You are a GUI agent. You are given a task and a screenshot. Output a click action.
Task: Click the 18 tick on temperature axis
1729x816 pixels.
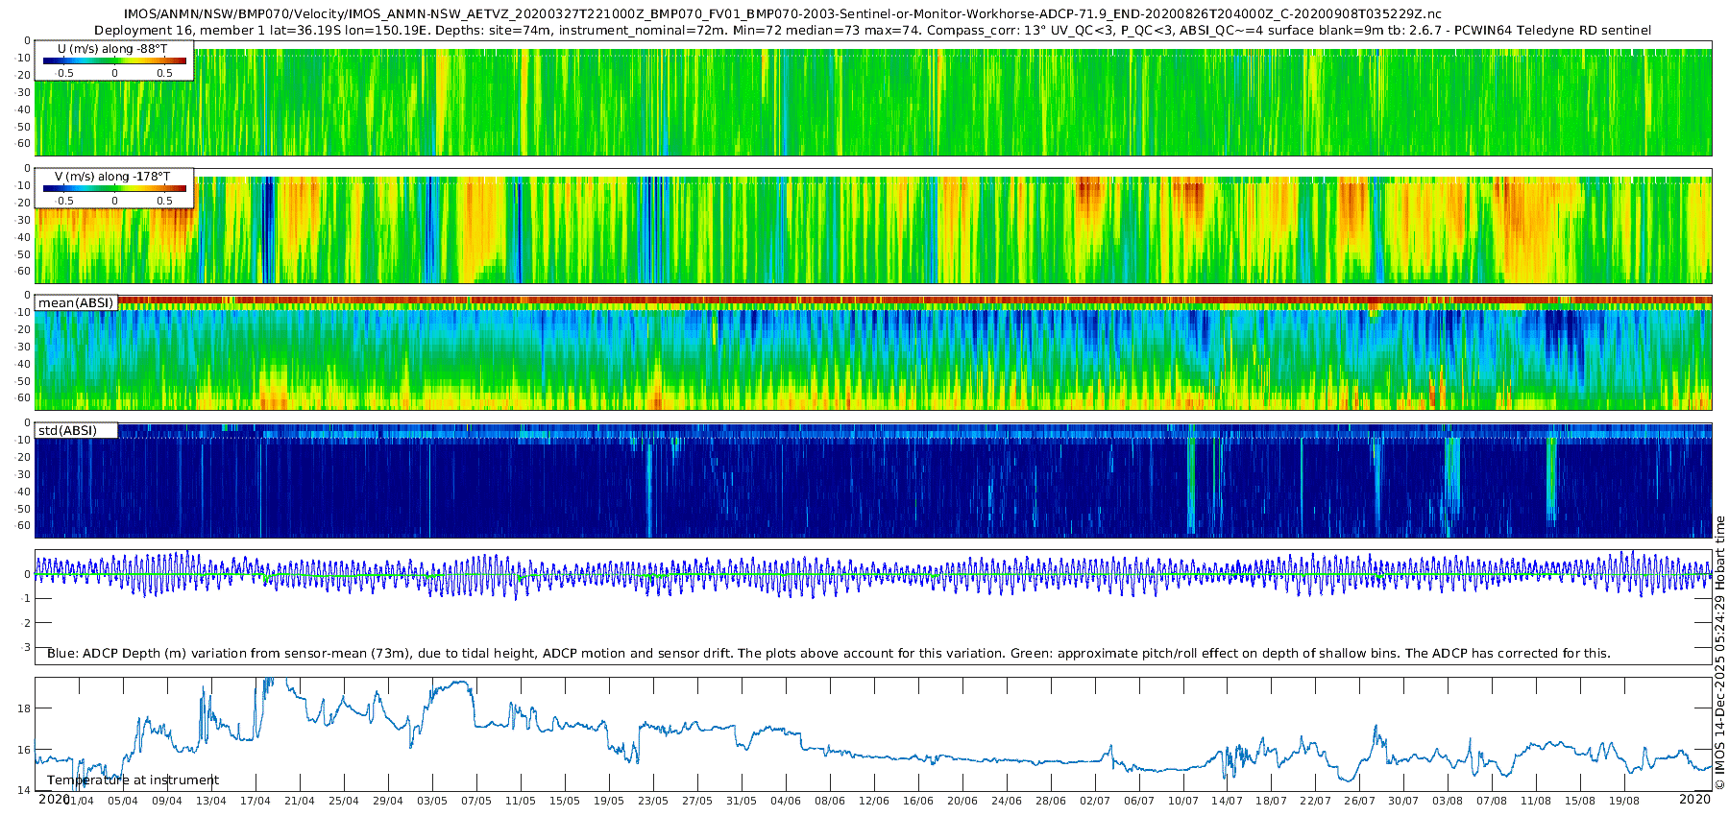coord(24,708)
